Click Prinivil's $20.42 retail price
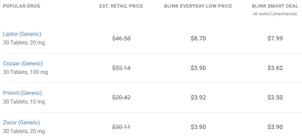The height and width of the screenshot is (136, 302). 121,98
